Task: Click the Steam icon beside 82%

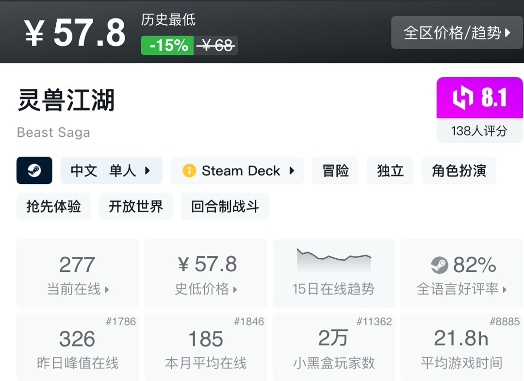Action: click(x=440, y=265)
